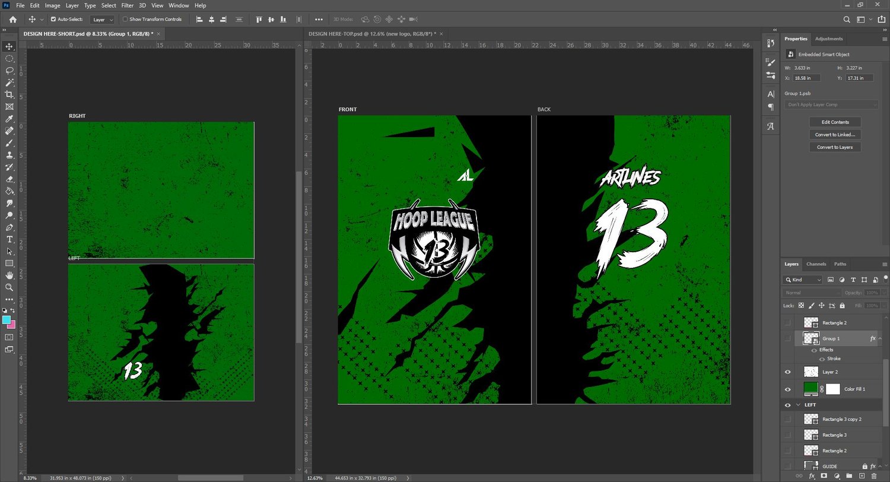
Task: Select the Smudge tool
Action: (x=9, y=203)
